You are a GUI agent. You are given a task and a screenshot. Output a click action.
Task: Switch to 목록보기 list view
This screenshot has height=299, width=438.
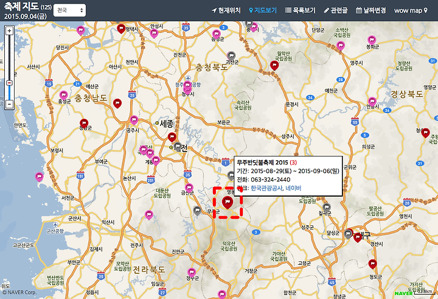(300, 10)
